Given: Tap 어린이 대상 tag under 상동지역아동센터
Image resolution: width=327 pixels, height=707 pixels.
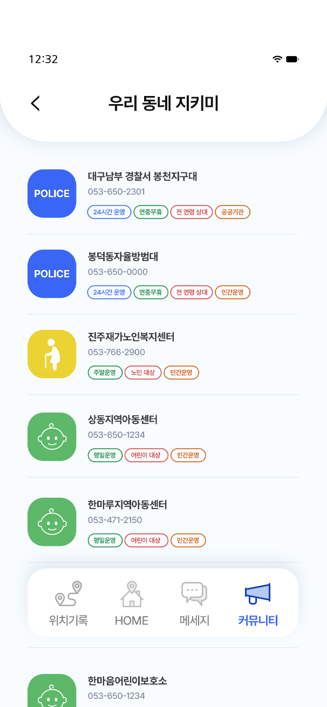Looking at the screenshot, I should 147,455.
